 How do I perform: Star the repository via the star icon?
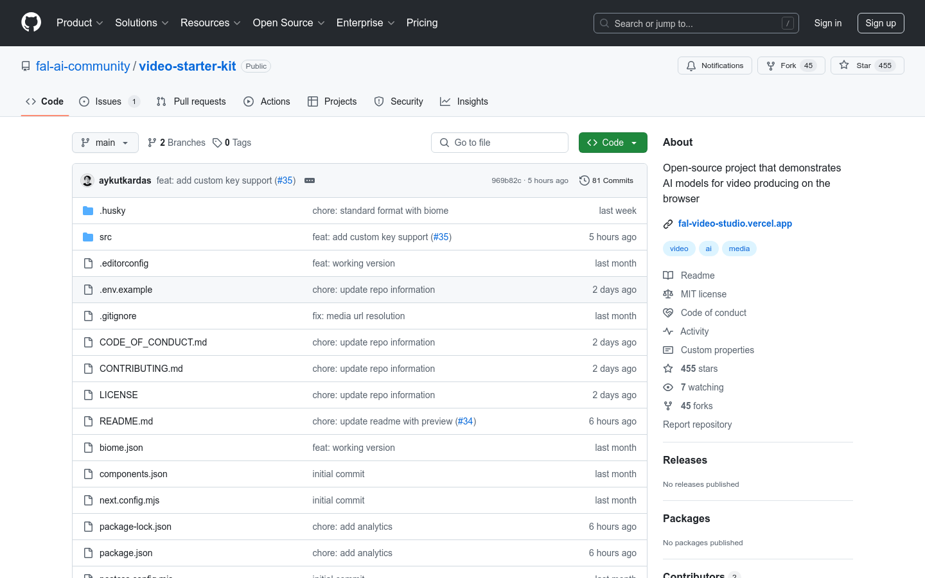pos(844,66)
